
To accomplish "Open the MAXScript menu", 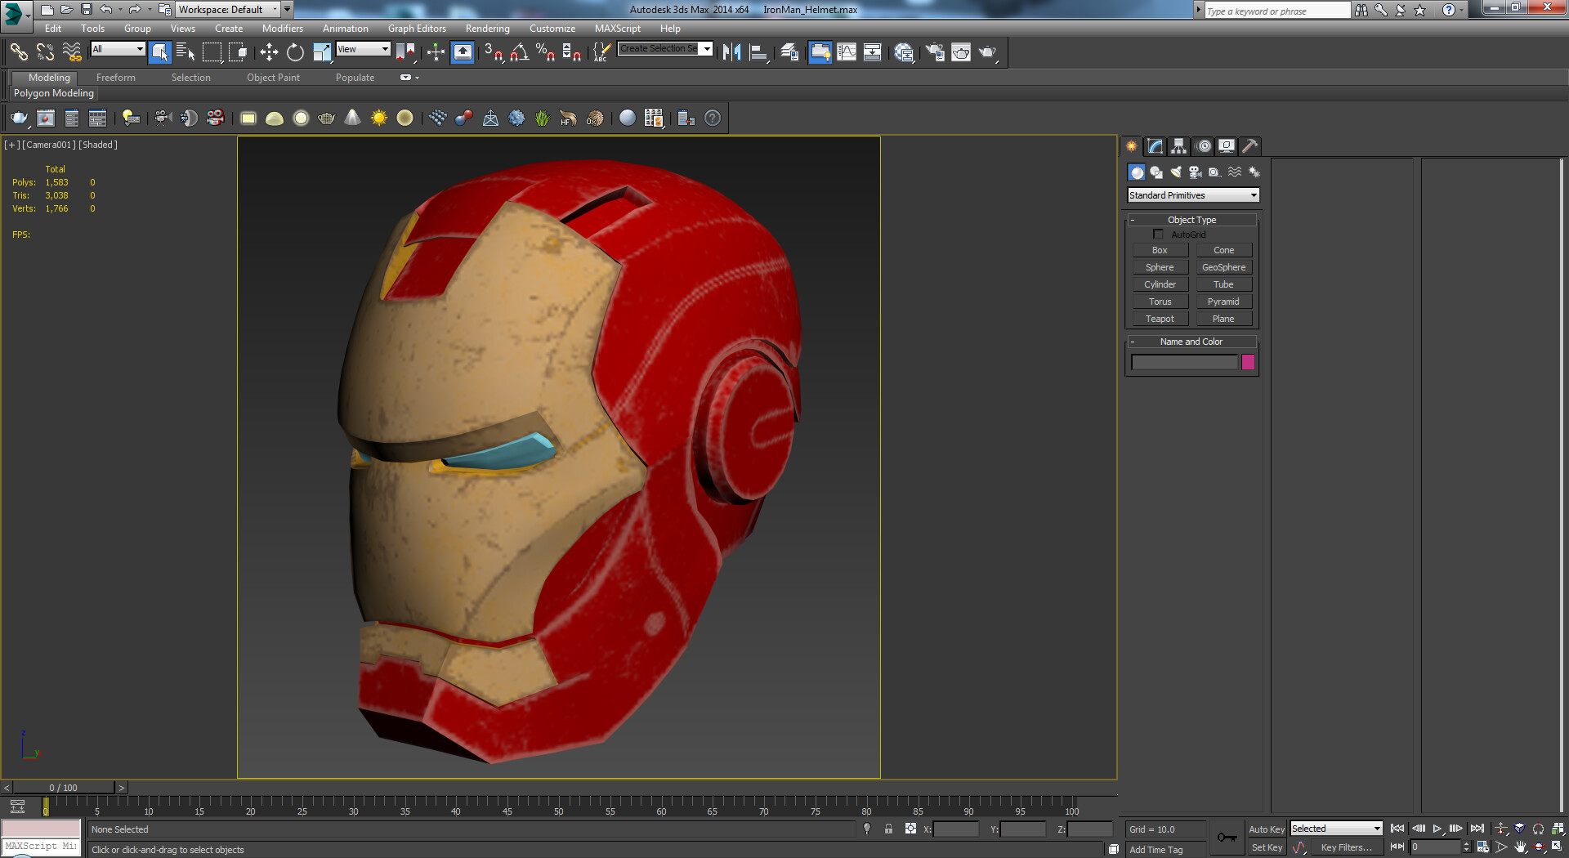I will [x=617, y=29].
